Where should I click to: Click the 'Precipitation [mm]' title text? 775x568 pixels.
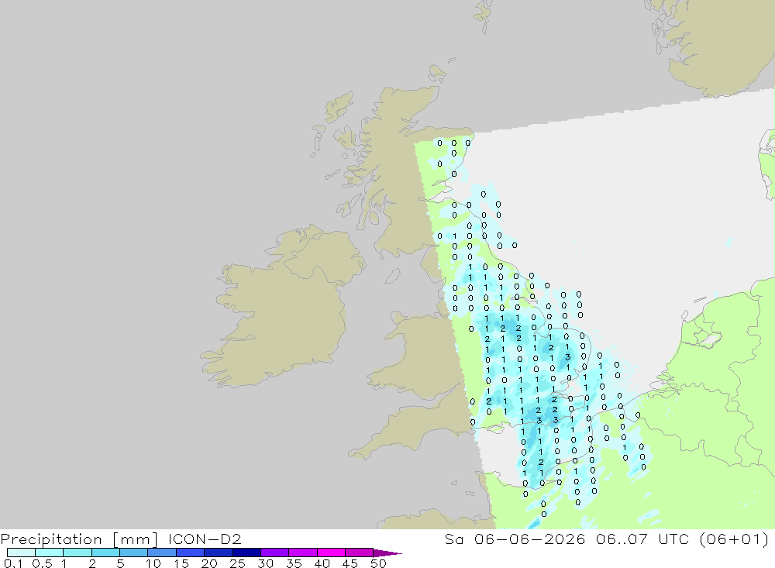pos(79,539)
